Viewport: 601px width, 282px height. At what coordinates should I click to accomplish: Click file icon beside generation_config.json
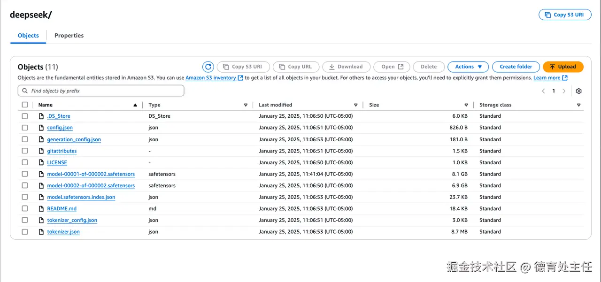[41, 139]
